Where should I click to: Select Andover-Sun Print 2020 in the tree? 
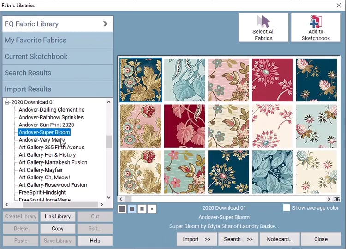coord(46,125)
